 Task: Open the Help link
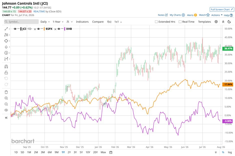tap(228, 15)
